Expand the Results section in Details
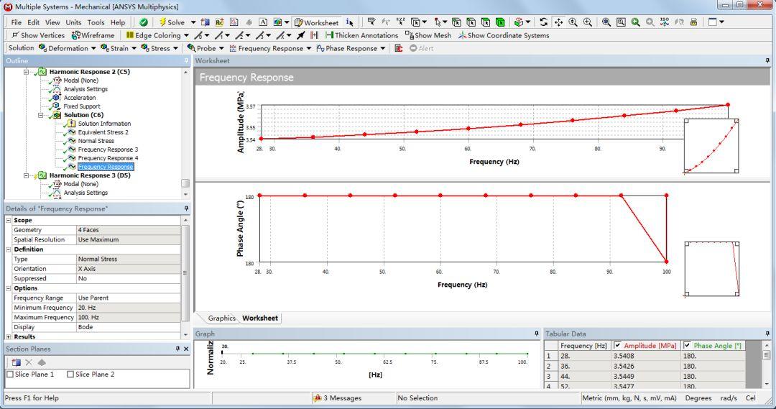The image size is (776, 409). 9,336
